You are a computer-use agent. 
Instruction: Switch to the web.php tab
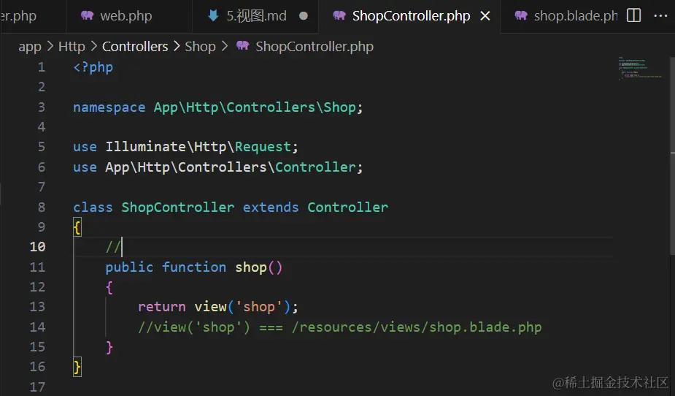(126, 16)
